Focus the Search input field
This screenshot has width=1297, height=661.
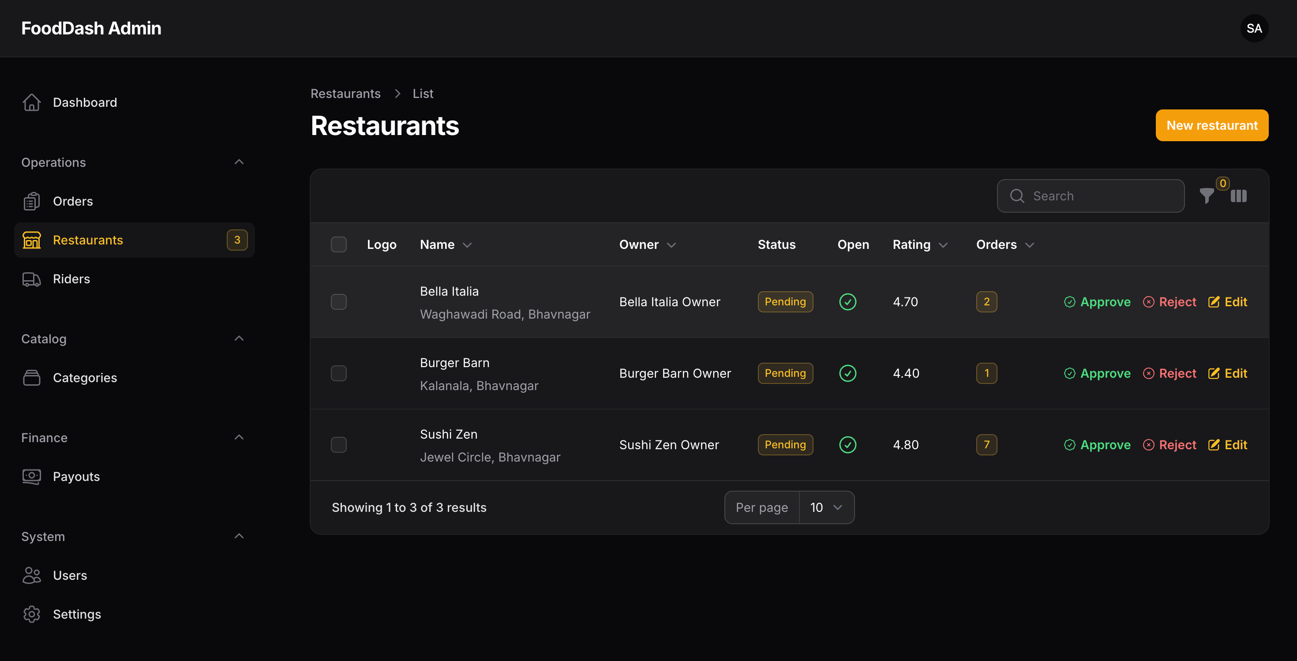pyautogui.click(x=1091, y=196)
